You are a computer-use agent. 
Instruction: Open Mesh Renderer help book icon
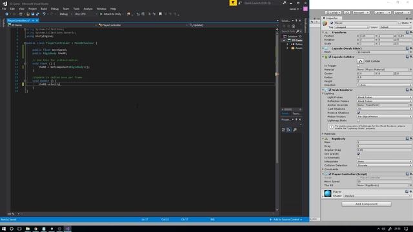click(x=407, y=90)
